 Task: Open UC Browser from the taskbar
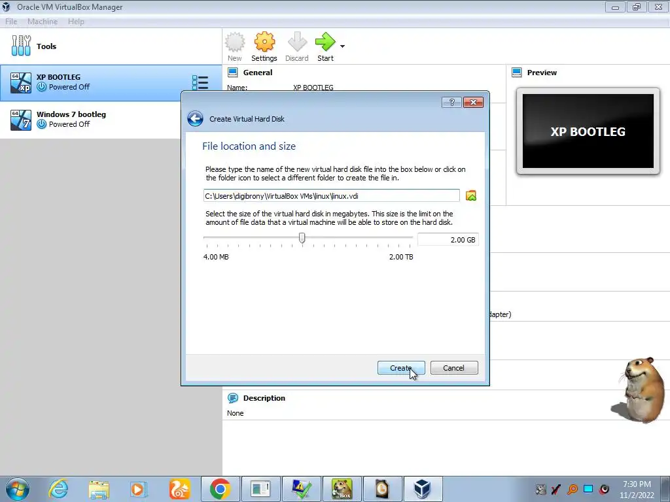[x=179, y=489]
